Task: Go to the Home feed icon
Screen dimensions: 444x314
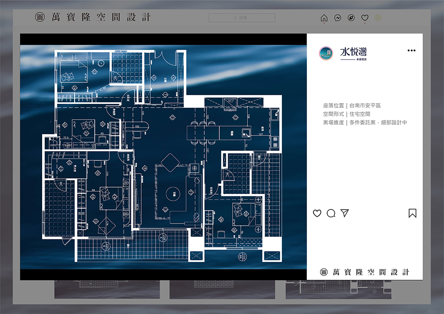Action: [x=324, y=18]
